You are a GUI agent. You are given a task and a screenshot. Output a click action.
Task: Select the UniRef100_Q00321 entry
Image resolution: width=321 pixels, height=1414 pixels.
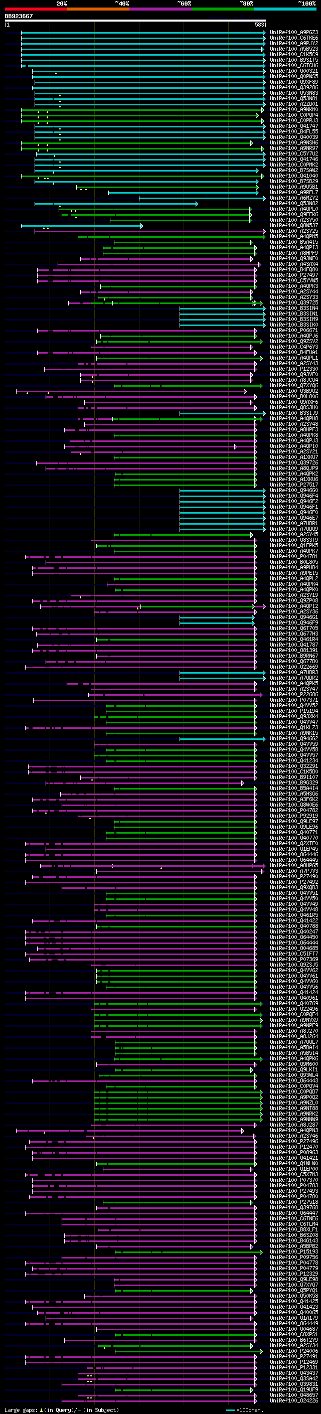[x=294, y=71]
